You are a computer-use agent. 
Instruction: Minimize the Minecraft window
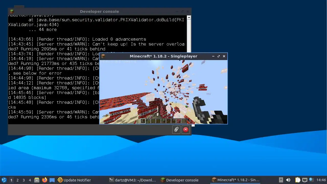pos(213,56)
